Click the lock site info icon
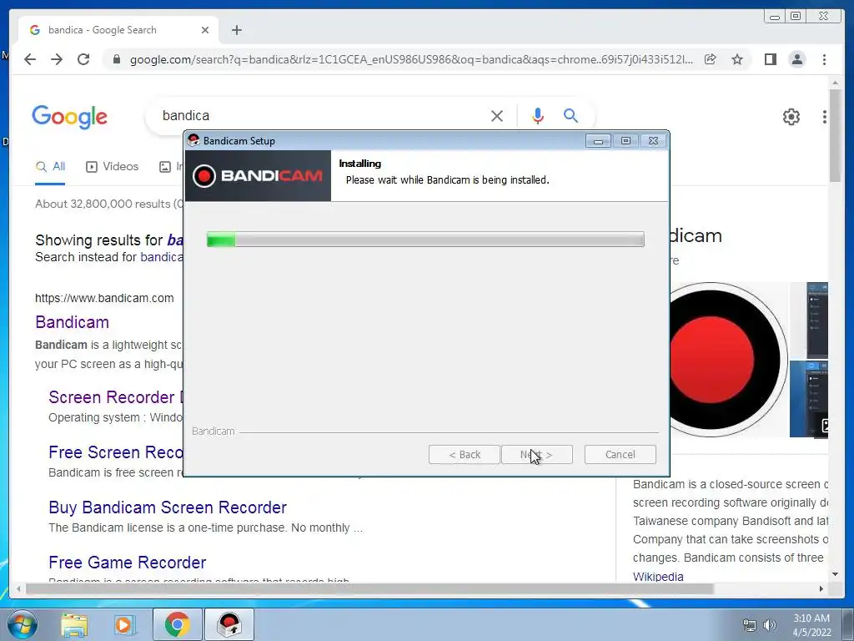The image size is (854, 641). pos(116,59)
